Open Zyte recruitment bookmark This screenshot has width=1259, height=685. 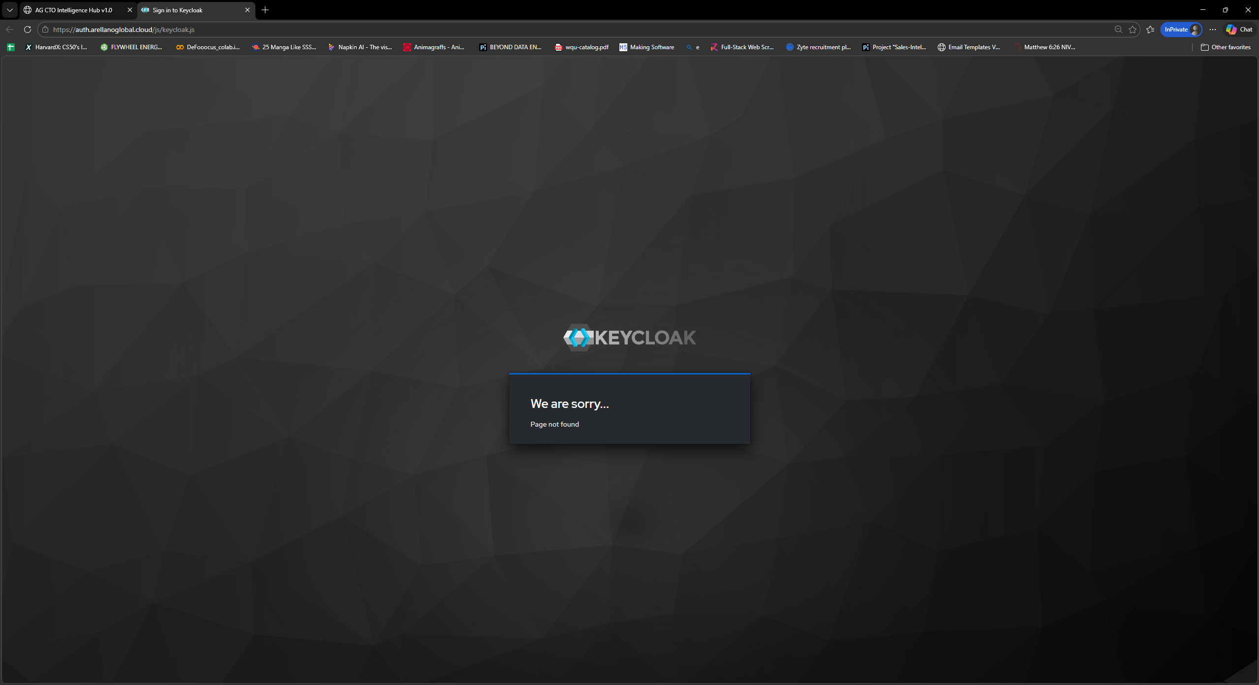819,47
